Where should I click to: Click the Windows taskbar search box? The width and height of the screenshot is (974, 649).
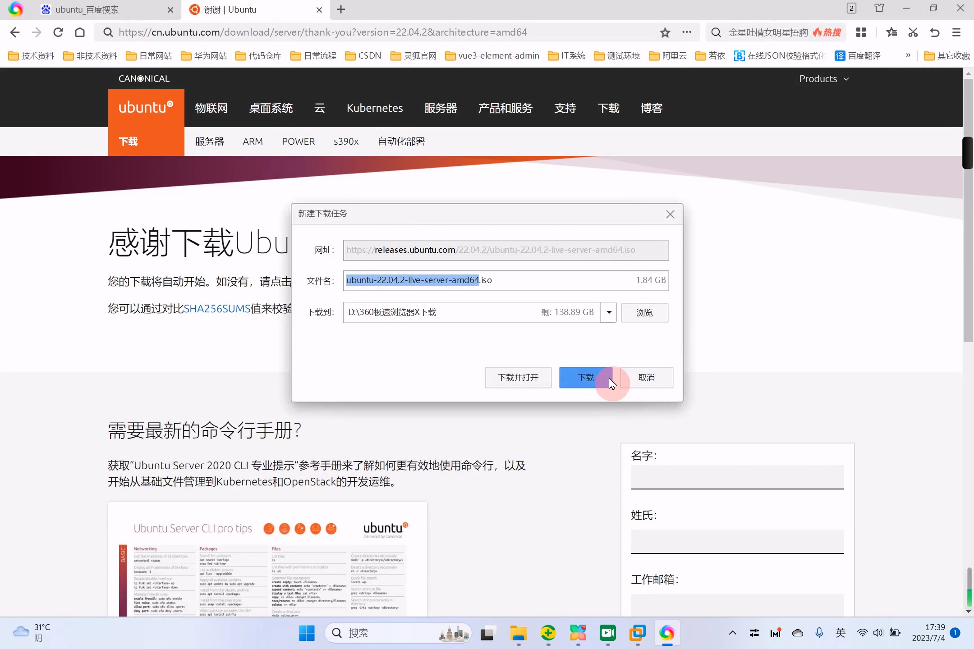pyautogui.click(x=398, y=633)
